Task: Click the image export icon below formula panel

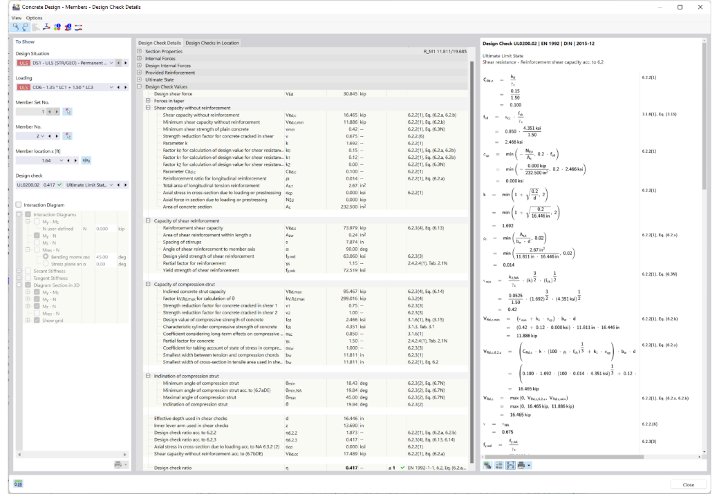Action: point(487,466)
